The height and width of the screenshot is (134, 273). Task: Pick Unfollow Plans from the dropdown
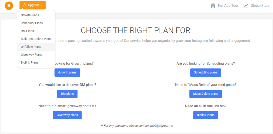[x=31, y=47]
